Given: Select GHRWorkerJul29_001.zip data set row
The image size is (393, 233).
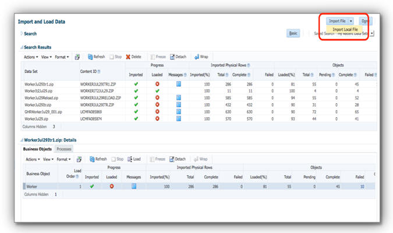Looking at the screenshot, I should pyautogui.click(x=199, y=112).
